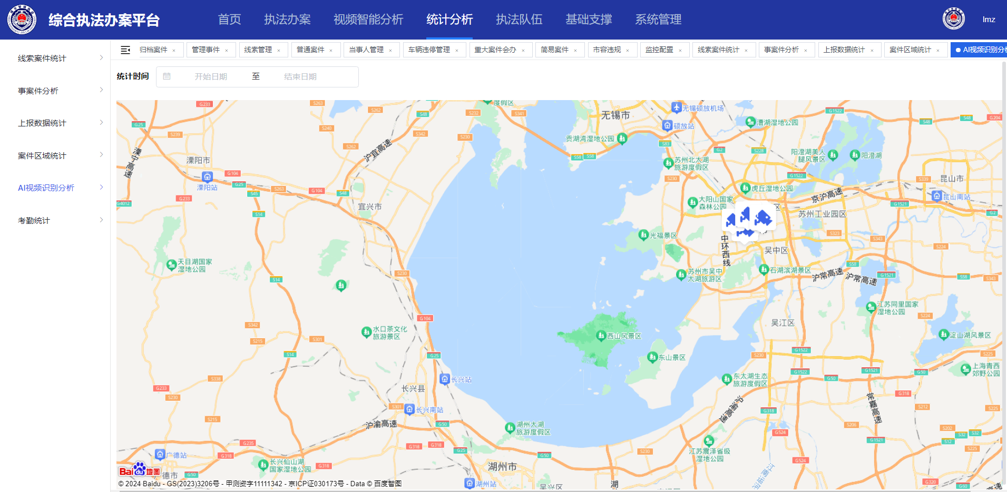Click the calendar icon in date range field
Screen dimensions: 1007x492
point(167,76)
